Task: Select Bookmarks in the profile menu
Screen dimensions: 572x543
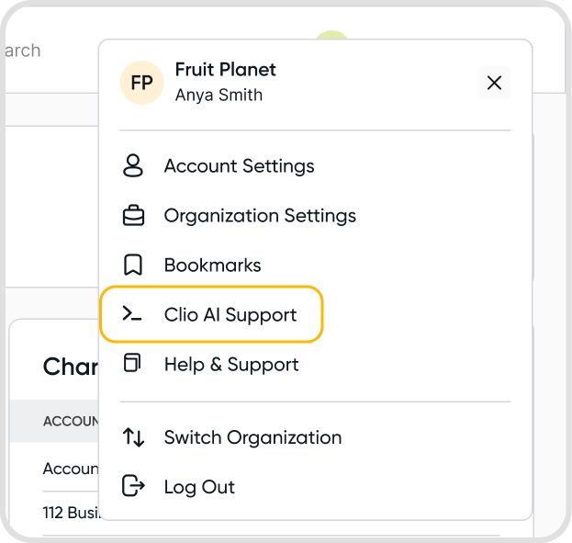Action: click(212, 266)
